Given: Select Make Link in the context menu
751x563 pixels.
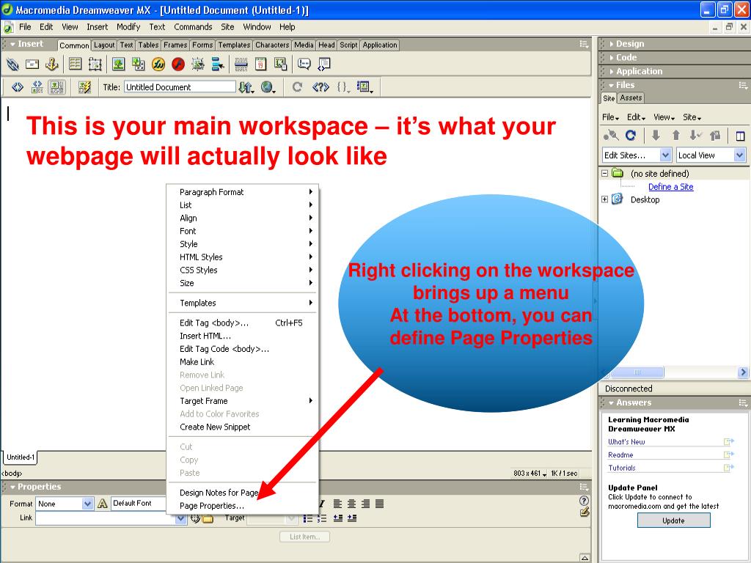Looking at the screenshot, I should [242, 362].
